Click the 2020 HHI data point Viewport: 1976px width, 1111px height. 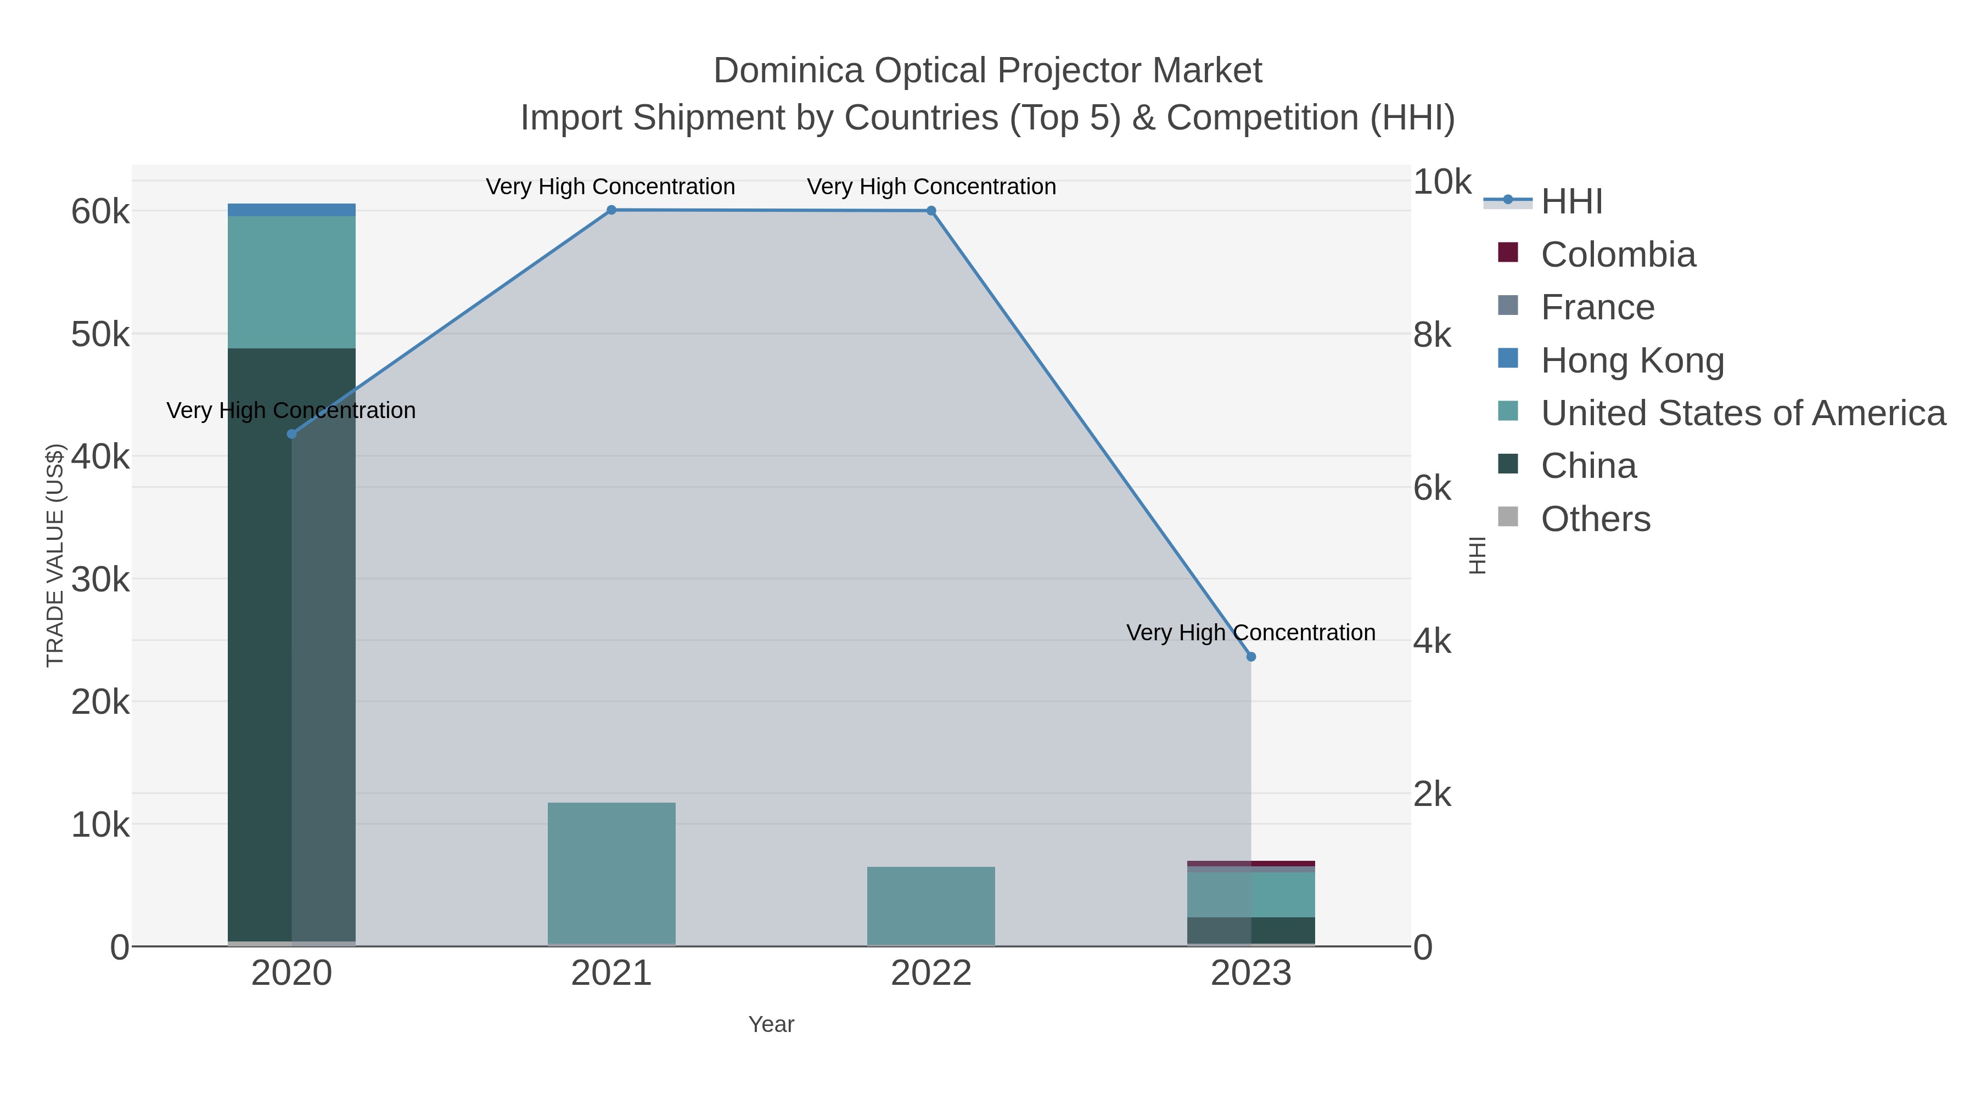(x=291, y=434)
